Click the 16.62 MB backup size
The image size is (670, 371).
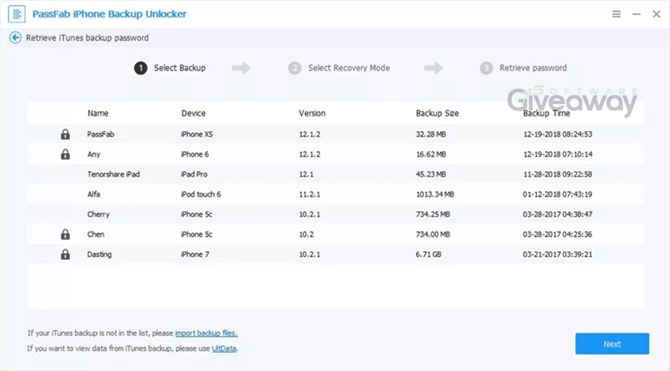pyautogui.click(x=431, y=155)
